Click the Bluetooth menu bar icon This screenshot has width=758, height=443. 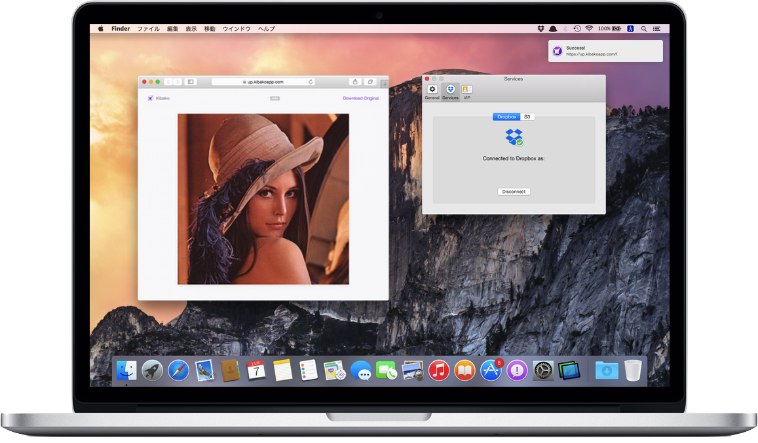[x=565, y=29]
